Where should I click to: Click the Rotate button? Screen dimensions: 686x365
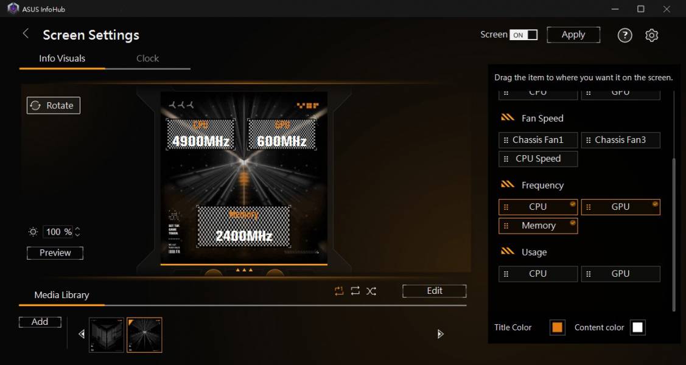(x=54, y=105)
